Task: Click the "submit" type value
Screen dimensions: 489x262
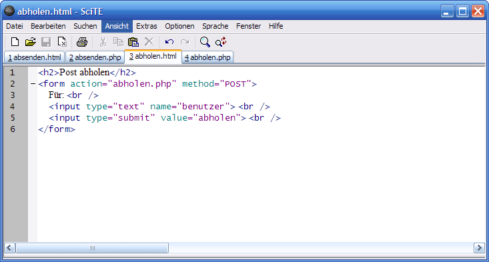Action: coord(134,118)
